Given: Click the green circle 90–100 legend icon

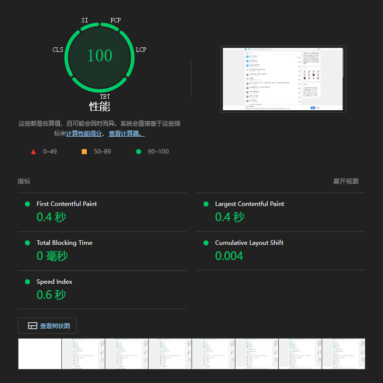Looking at the screenshot, I should [x=139, y=152].
